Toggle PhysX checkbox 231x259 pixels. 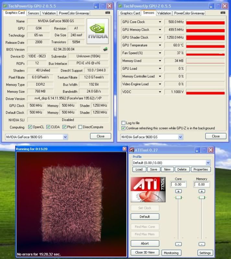click(64, 127)
